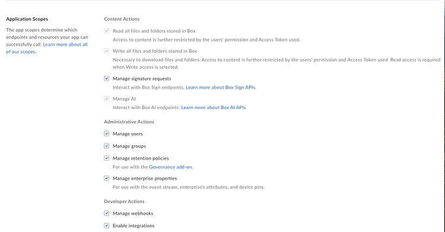The height and width of the screenshot is (232, 445).
Task: Disable Manage retention policies scope
Action: (x=106, y=158)
